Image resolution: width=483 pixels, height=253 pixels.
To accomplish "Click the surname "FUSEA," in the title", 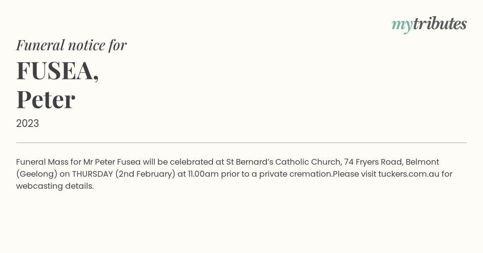I will (x=58, y=70).
